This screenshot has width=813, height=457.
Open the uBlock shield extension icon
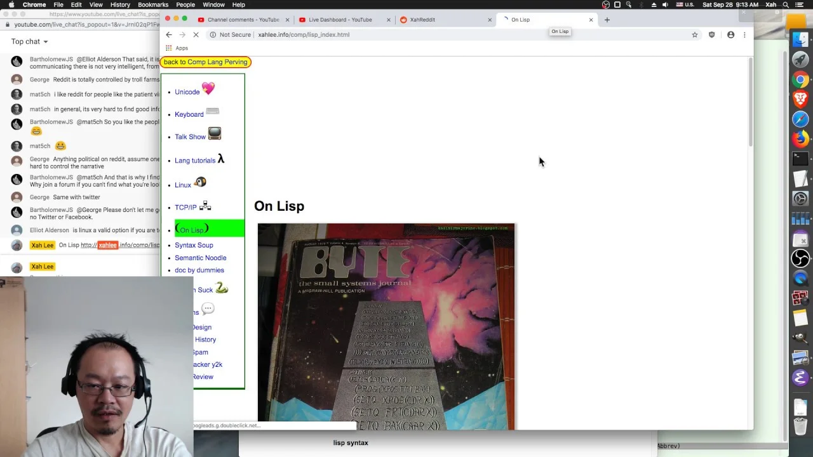point(712,35)
